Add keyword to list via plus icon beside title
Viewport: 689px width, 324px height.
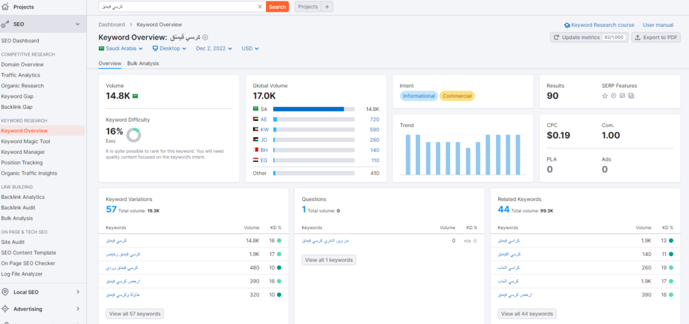pos(206,38)
